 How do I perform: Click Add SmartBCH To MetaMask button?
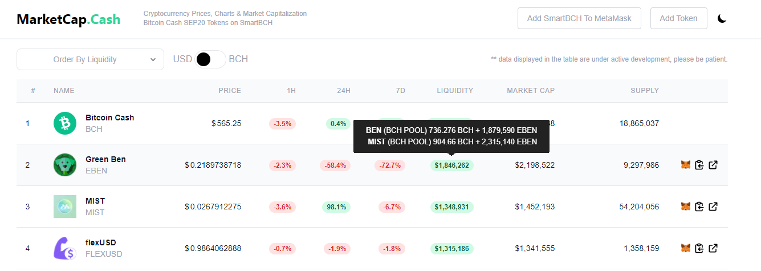tap(579, 18)
